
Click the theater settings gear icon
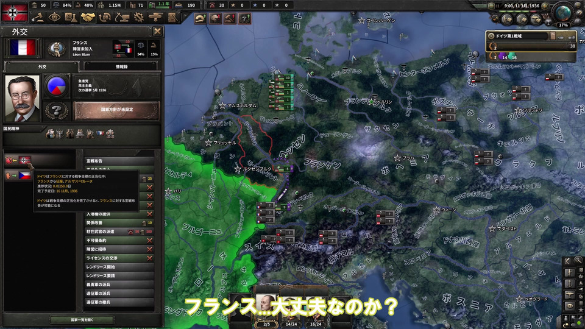pyautogui.click(x=491, y=36)
